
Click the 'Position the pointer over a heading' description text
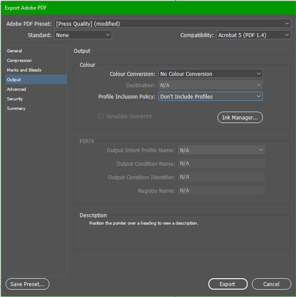[x=144, y=223]
